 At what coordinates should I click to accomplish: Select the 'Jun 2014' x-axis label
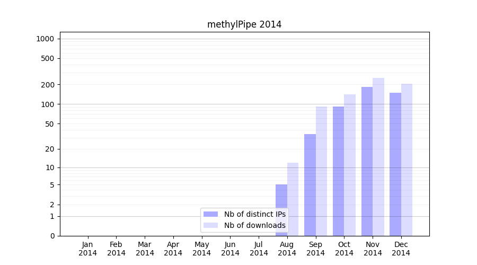point(230,249)
